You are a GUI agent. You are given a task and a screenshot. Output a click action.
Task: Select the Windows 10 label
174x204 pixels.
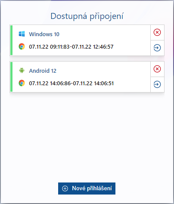pos(44,34)
